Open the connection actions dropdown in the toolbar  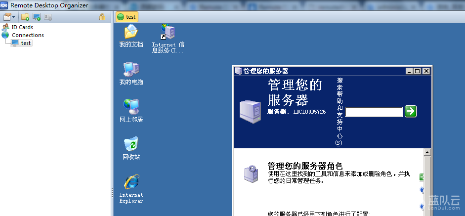[9, 17]
